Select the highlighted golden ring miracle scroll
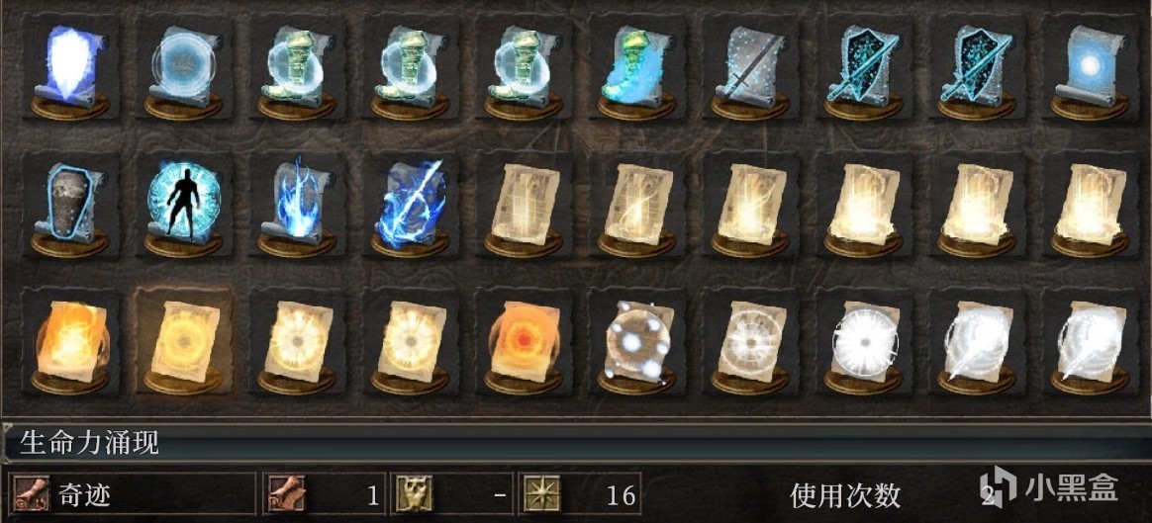Screen dimensions: 1152x523 (183, 343)
